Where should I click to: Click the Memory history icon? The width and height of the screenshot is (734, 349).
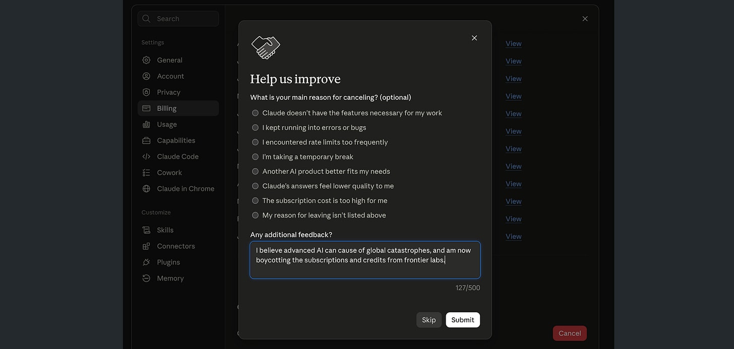[146, 278]
